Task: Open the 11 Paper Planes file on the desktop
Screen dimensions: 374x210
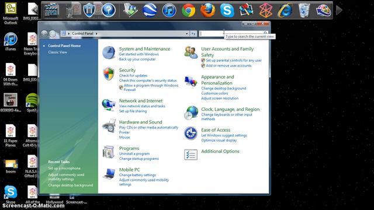Action: pyautogui.click(x=11, y=136)
